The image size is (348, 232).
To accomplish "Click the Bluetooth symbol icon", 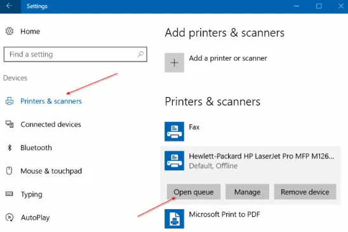I will (10, 148).
